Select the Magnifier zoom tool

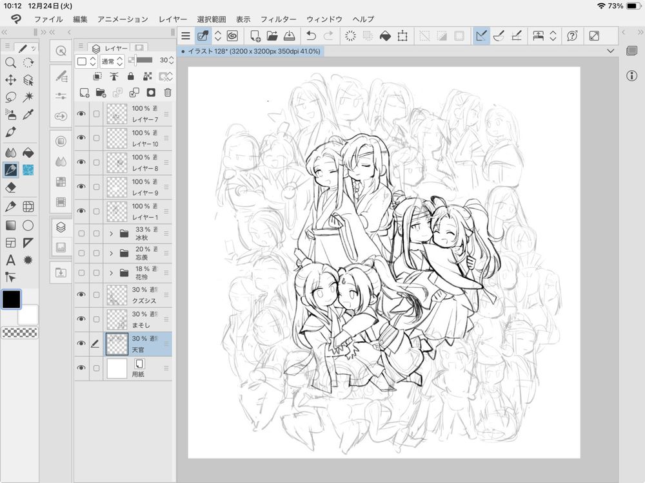10,62
